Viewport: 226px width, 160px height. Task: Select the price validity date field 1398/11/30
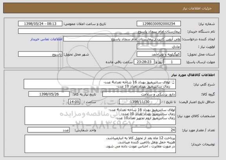pyautogui.click(x=140, y=102)
